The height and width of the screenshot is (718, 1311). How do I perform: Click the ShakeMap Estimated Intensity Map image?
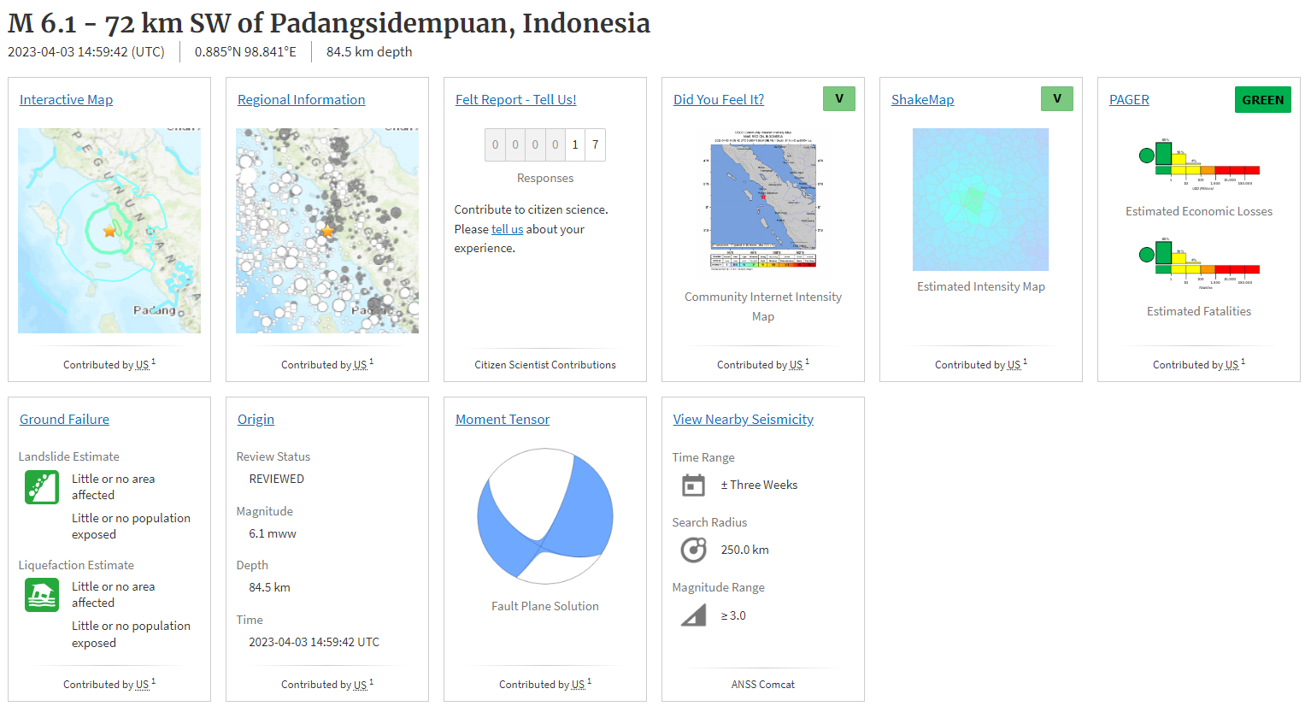click(980, 199)
